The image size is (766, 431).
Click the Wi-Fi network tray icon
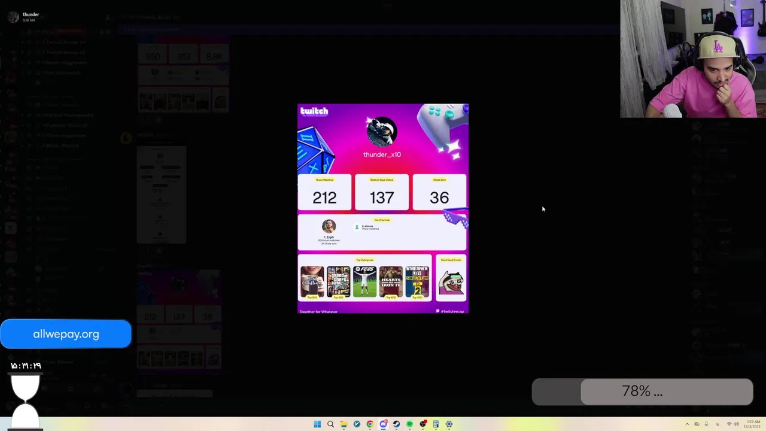click(729, 424)
